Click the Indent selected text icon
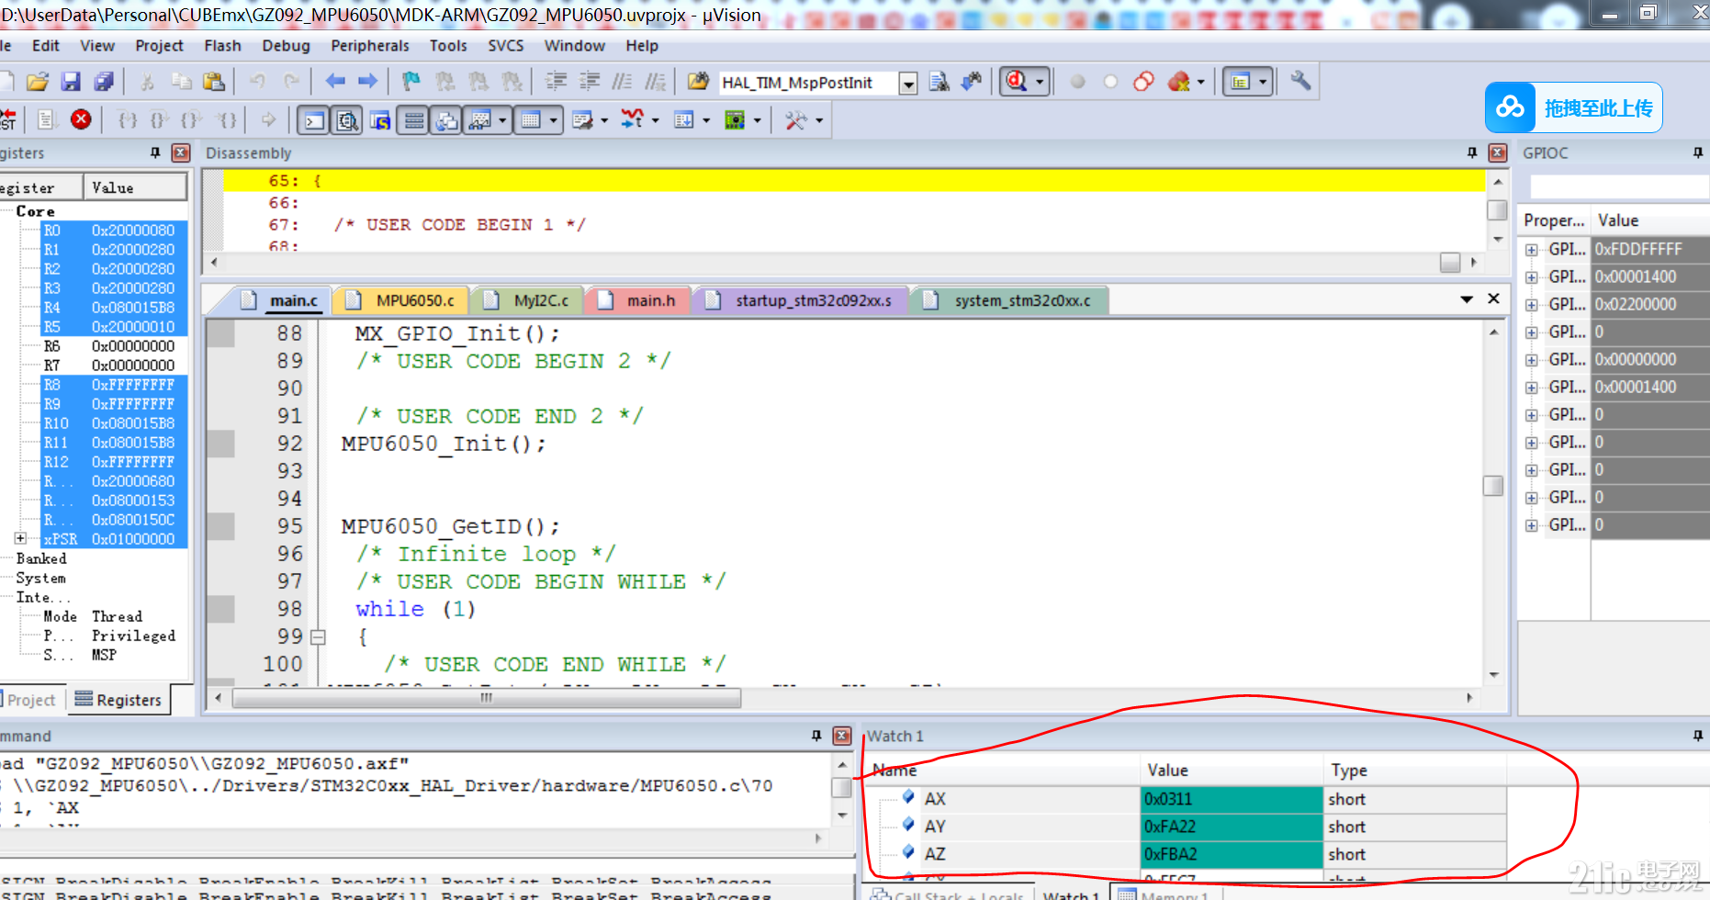1710x900 pixels. (557, 82)
